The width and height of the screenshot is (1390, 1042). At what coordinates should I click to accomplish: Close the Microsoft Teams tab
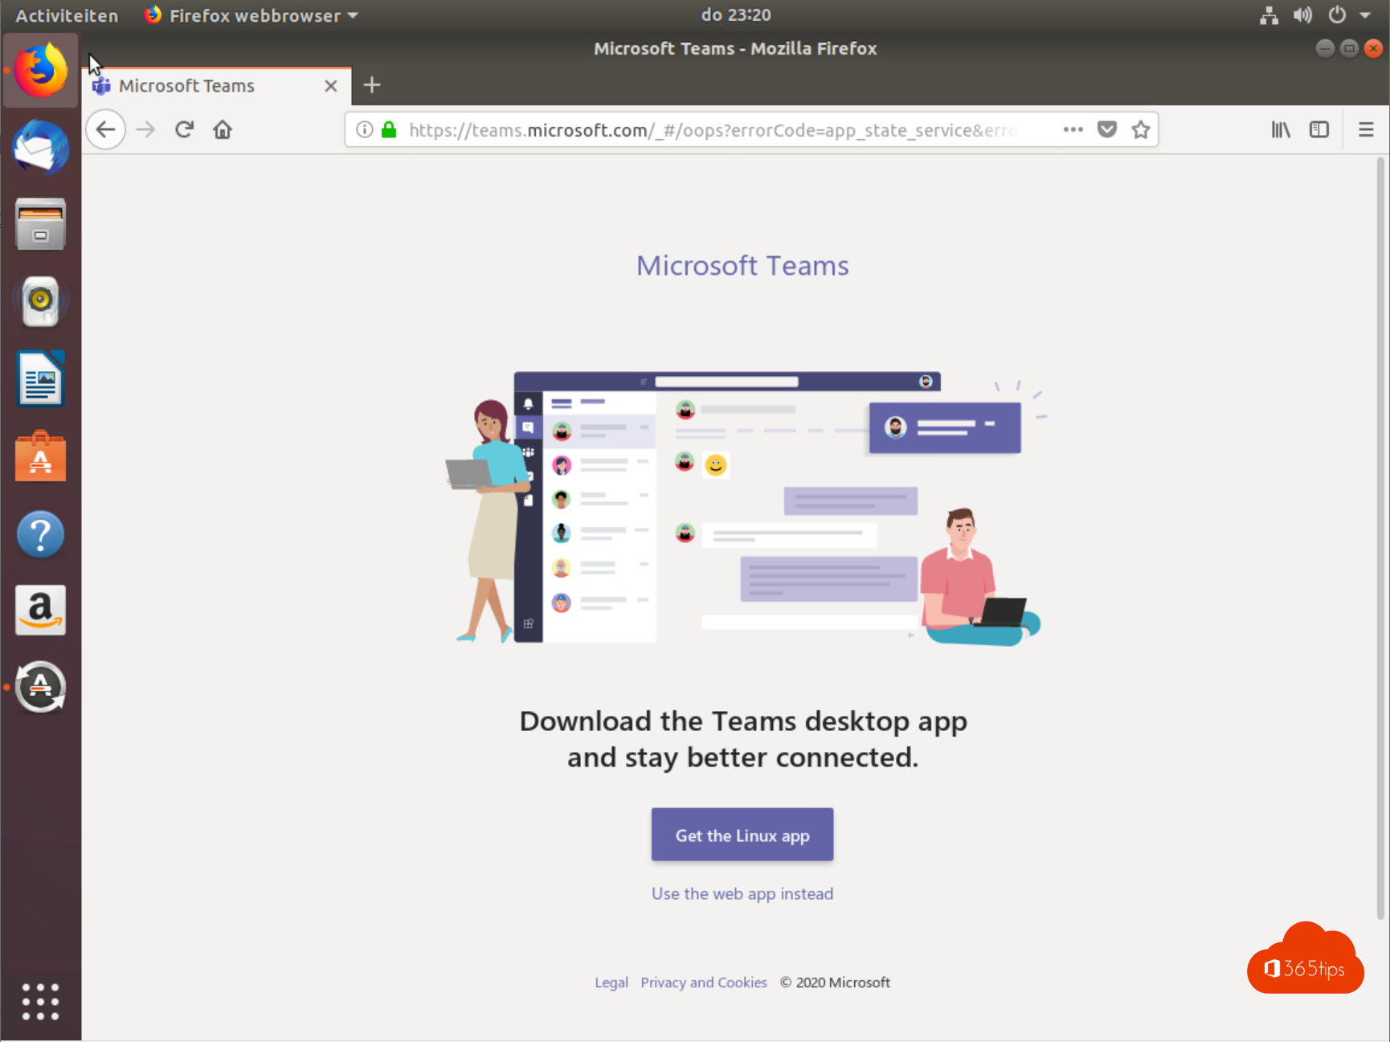click(x=330, y=86)
